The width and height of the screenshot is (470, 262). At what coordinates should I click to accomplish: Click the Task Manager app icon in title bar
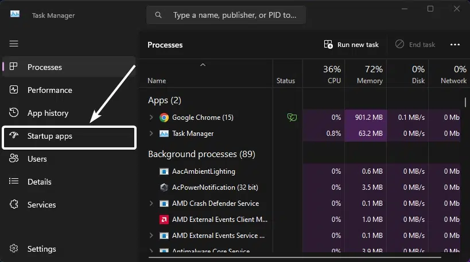coord(15,14)
